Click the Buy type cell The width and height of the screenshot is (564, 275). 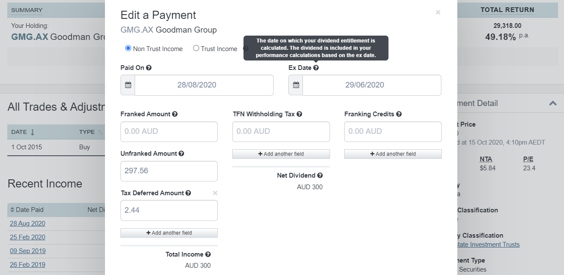click(x=85, y=147)
